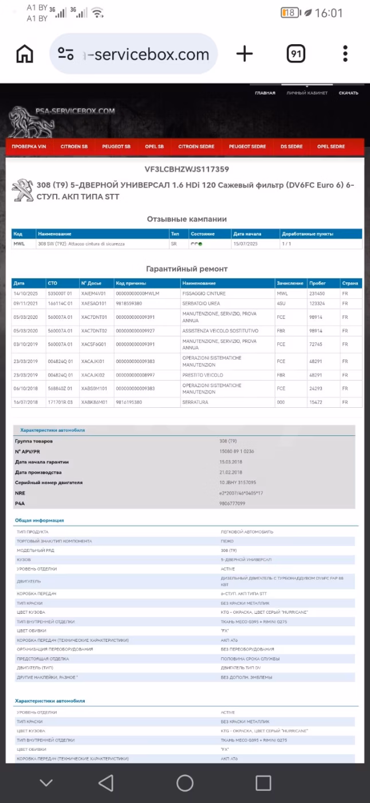
Task: Open a new tab with plus icon
Action: click(x=245, y=54)
